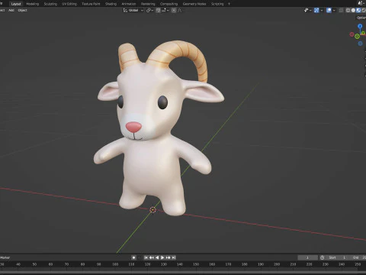This screenshot has width=366, height=275.
Task: Click the End frame field
Action: tap(358, 257)
